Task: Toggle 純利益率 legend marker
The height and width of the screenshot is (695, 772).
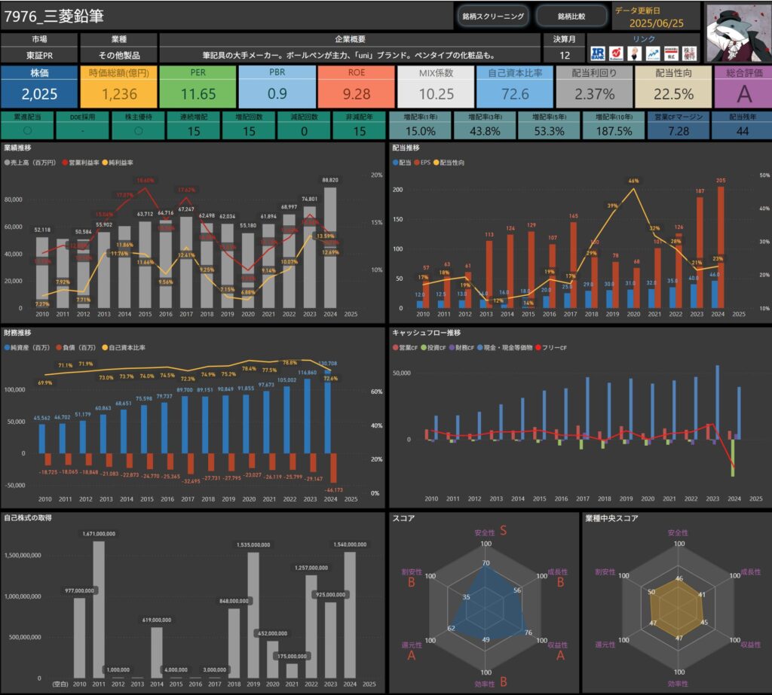Action: tap(105, 163)
